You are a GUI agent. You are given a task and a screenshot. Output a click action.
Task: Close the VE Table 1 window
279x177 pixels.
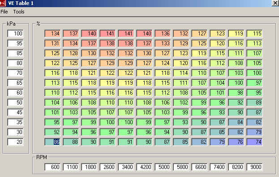pyautogui.click(x=275, y=3)
